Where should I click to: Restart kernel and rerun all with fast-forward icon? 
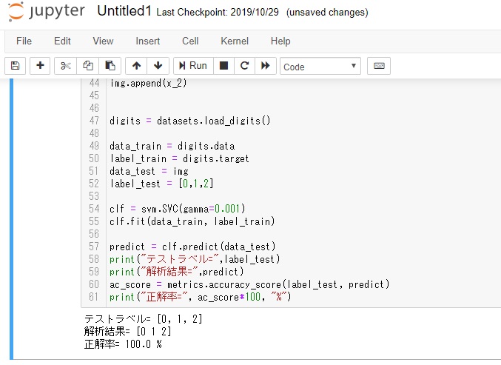coord(265,66)
